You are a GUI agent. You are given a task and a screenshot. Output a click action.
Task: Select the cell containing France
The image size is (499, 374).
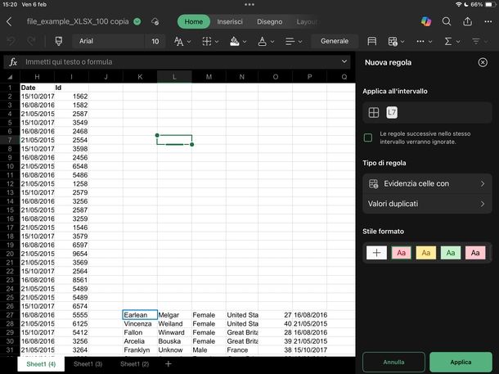point(242,349)
